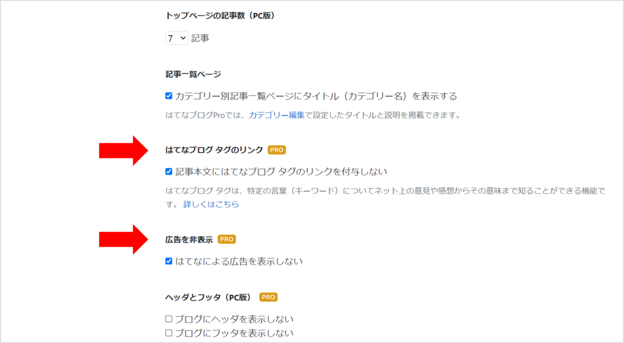624x343 pixels.
Task: Click the red arrow pointing at はてなブログ タグのリンク
Action: pyautogui.click(x=124, y=150)
